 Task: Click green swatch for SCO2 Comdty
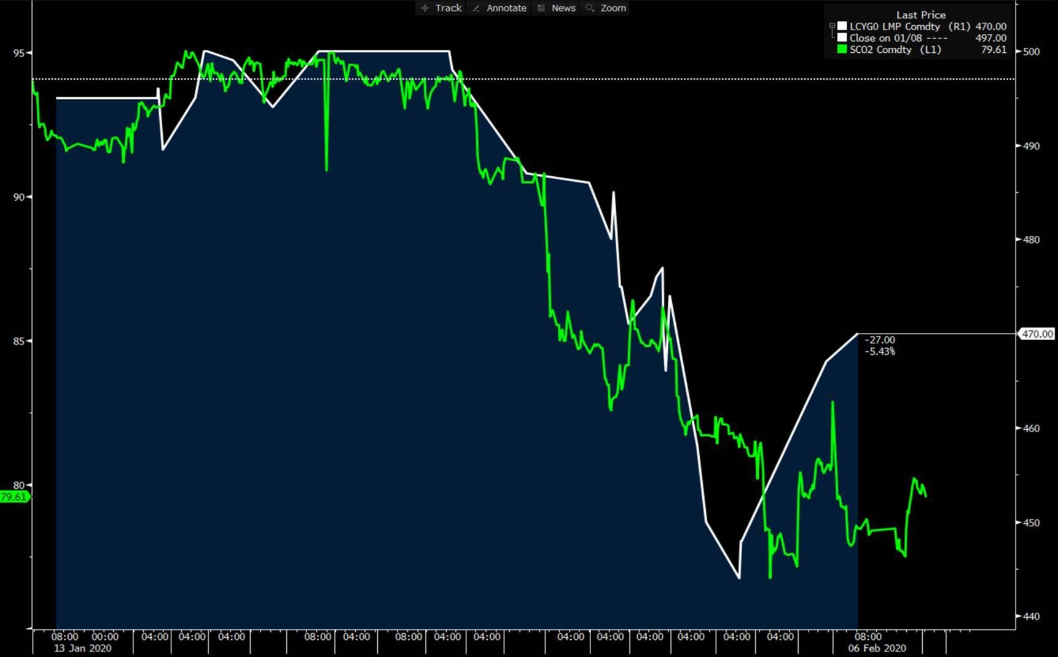[842, 50]
